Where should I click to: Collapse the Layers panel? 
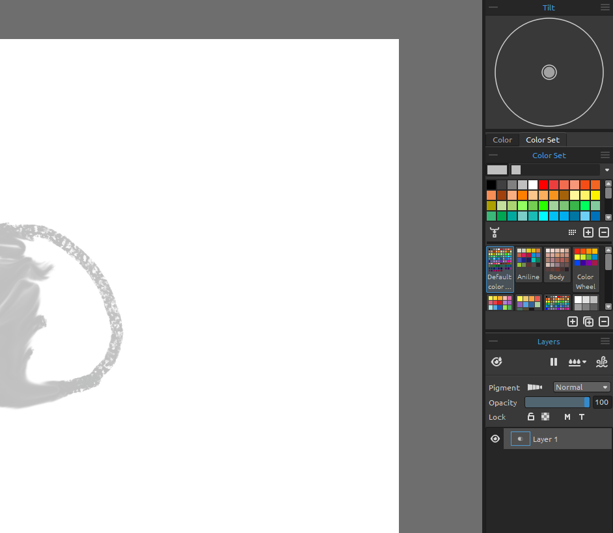[493, 342]
